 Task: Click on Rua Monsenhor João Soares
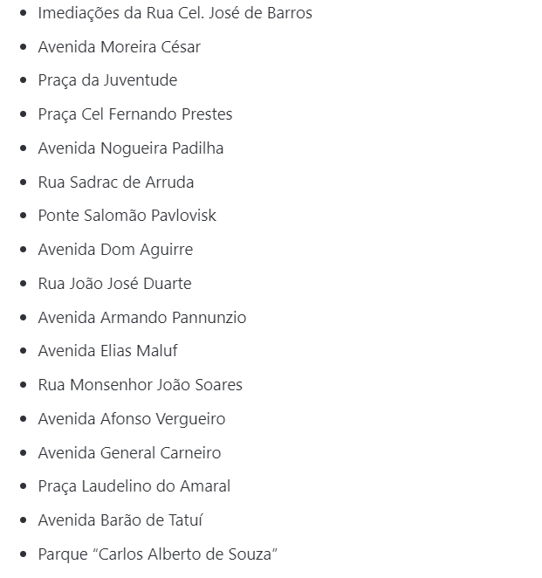140,385
